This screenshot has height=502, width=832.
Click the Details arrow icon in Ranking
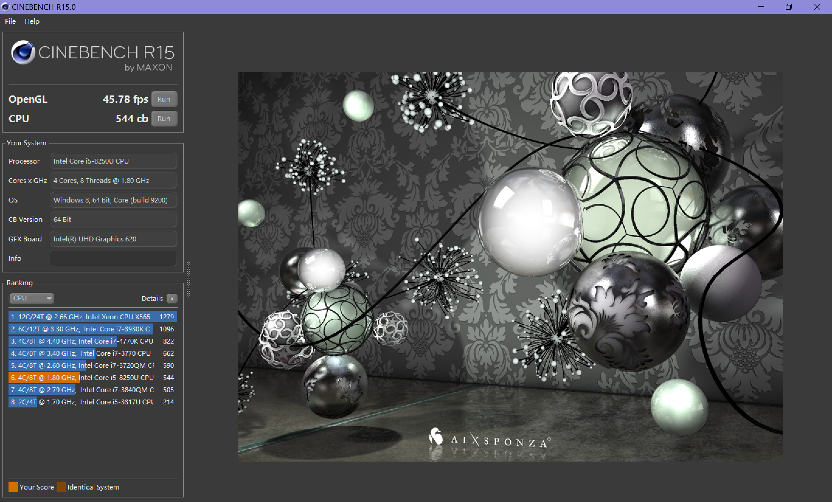172,298
